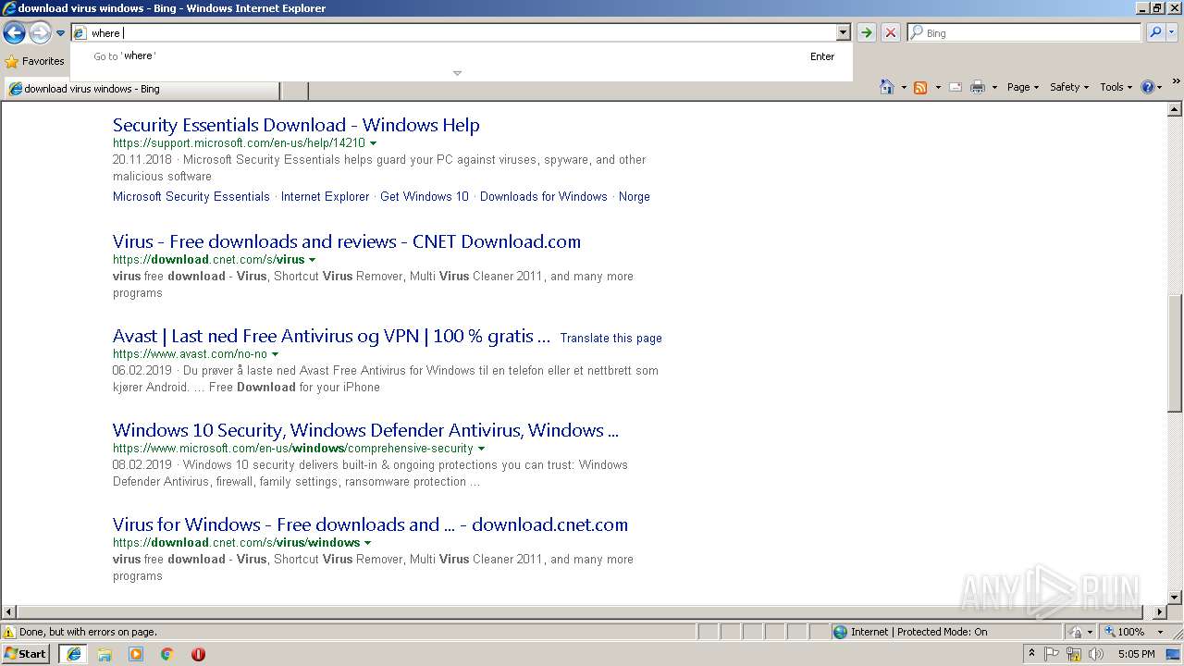
Task: Show hidden system tray icons
Action: pyautogui.click(x=1032, y=654)
